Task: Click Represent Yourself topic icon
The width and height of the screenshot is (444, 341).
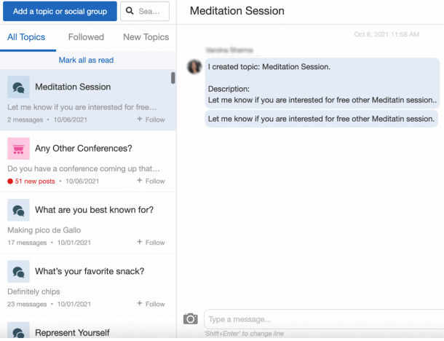Action: [x=18, y=331]
